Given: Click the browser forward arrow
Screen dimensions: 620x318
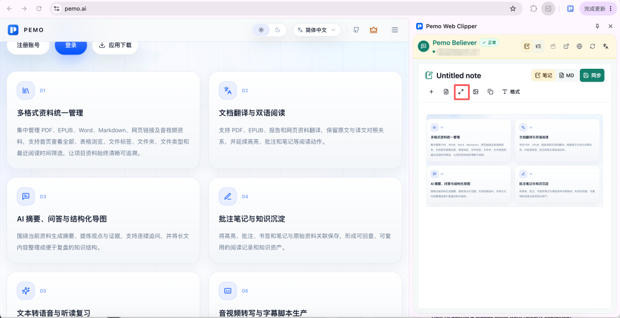Looking at the screenshot, I should click(24, 8).
